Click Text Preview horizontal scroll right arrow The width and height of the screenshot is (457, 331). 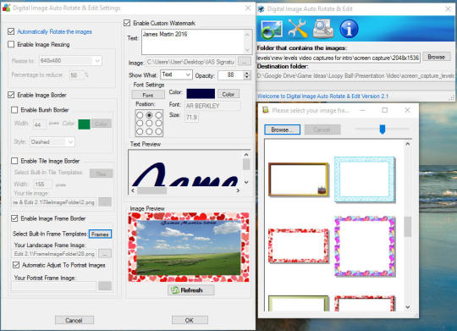[238, 190]
